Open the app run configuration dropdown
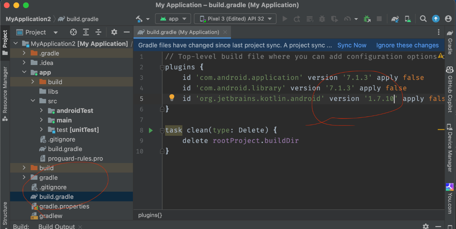The height and width of the screenshot is (229, 456). point(173,19)
